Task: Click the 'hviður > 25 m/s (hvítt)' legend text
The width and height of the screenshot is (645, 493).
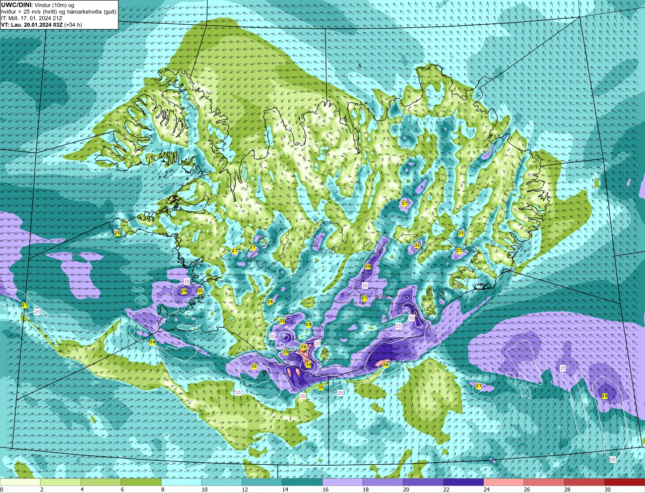Action: pyautogui.click(x=30, y=12)
